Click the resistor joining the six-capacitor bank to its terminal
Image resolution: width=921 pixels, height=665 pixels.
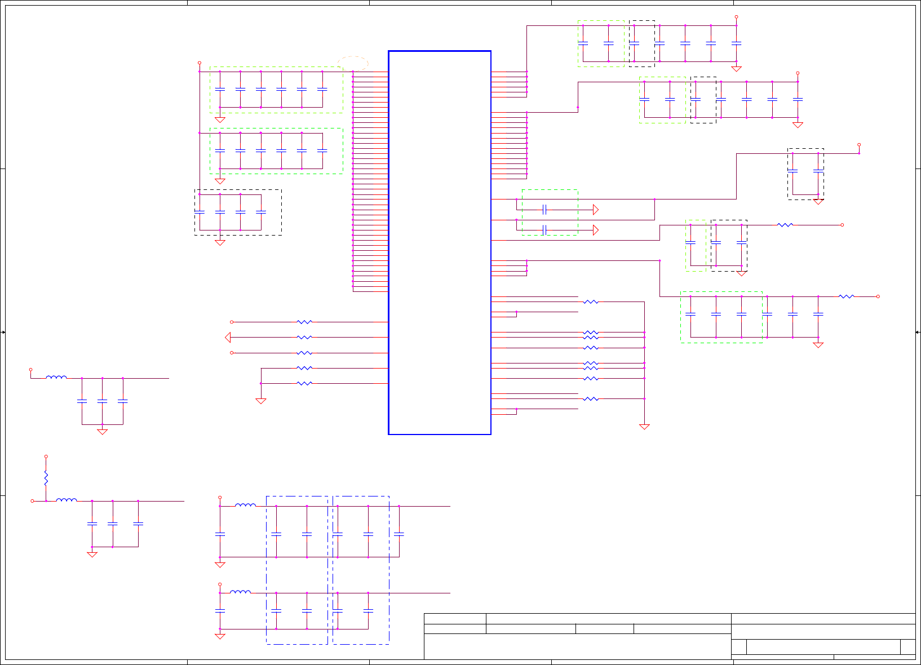847,296
